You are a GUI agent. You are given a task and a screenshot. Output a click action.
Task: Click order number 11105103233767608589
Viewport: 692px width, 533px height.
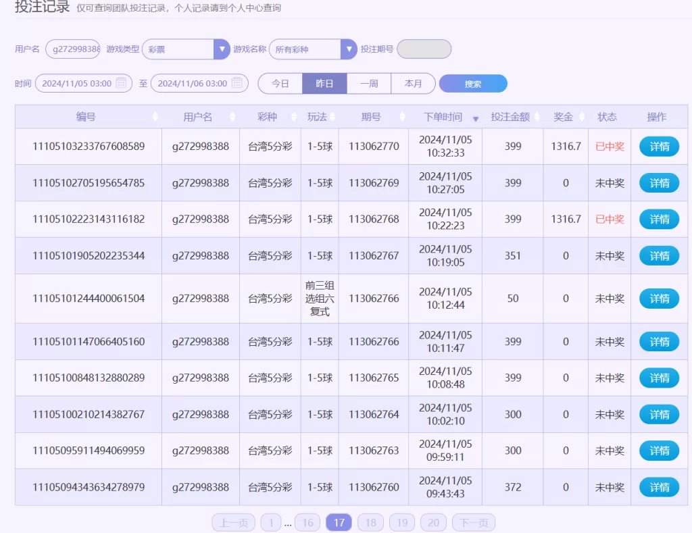pyautogui.click(x=89, y=147)
